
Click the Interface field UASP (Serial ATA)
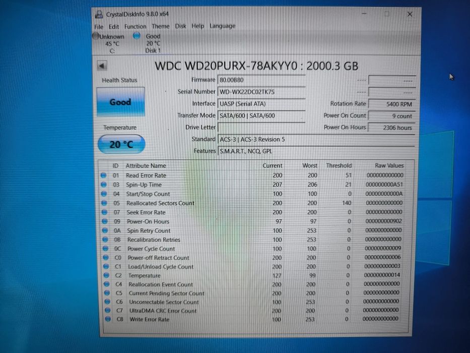(261, 104)
